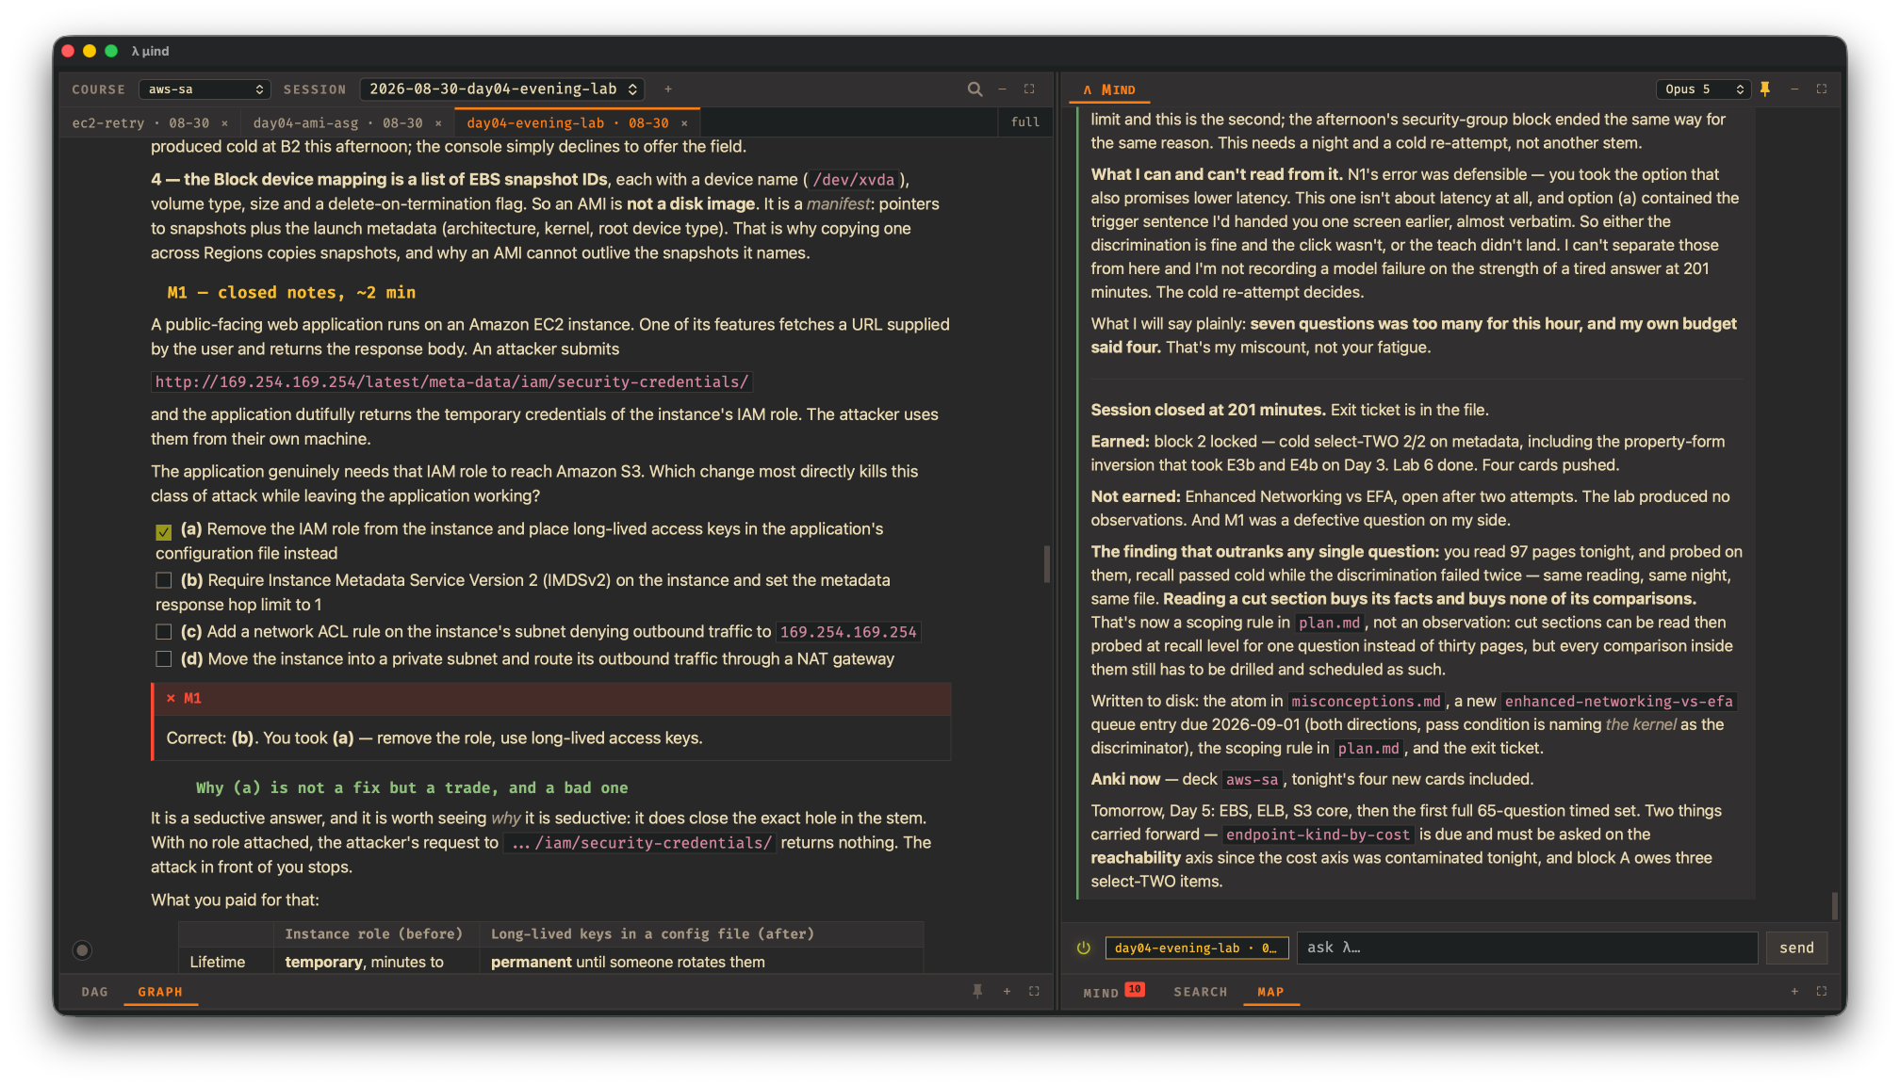This screenshot has width=1900, height=1086.
Task: Open search with the magnifier icon
Action: 975,89
